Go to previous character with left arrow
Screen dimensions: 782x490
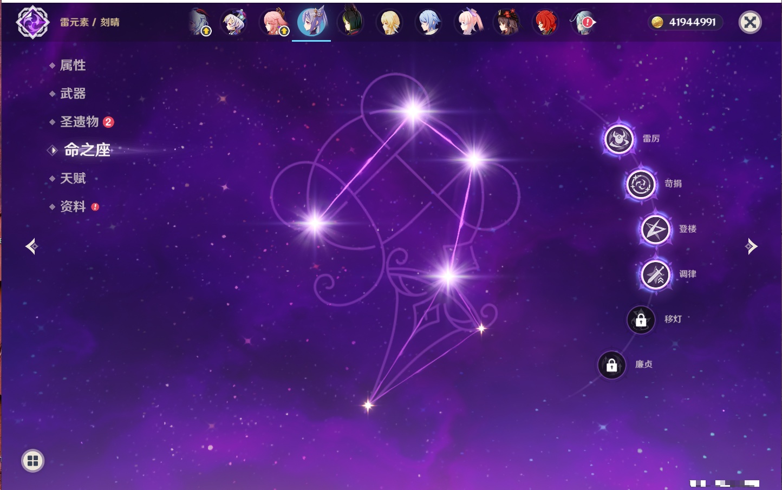[31, 246]
